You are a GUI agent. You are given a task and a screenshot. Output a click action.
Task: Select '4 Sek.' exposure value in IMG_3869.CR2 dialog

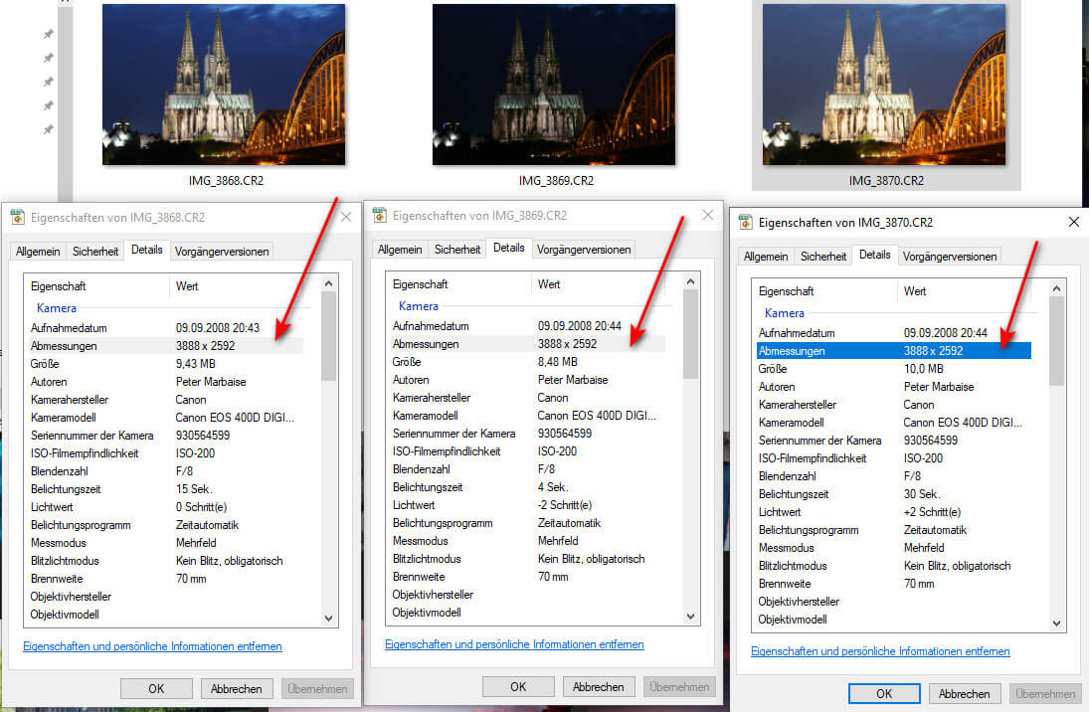[x=553, y=487]
